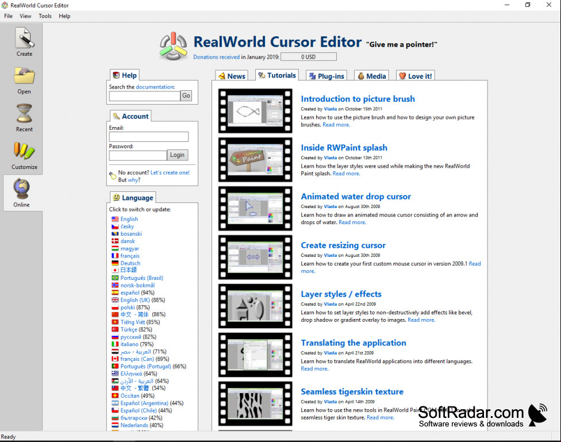
Task: Open Introduction to picture brush tutorial title
Action: tap(358, 99)
